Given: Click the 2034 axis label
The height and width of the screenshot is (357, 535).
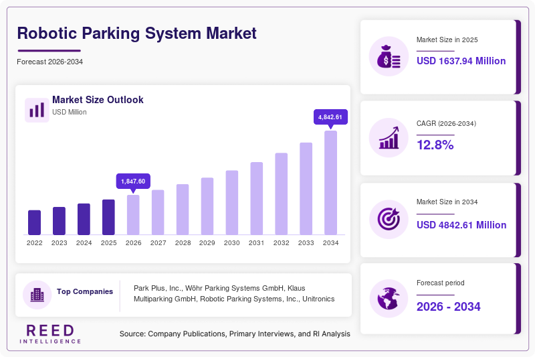Looking at the screenshot, I should (330, 243).
